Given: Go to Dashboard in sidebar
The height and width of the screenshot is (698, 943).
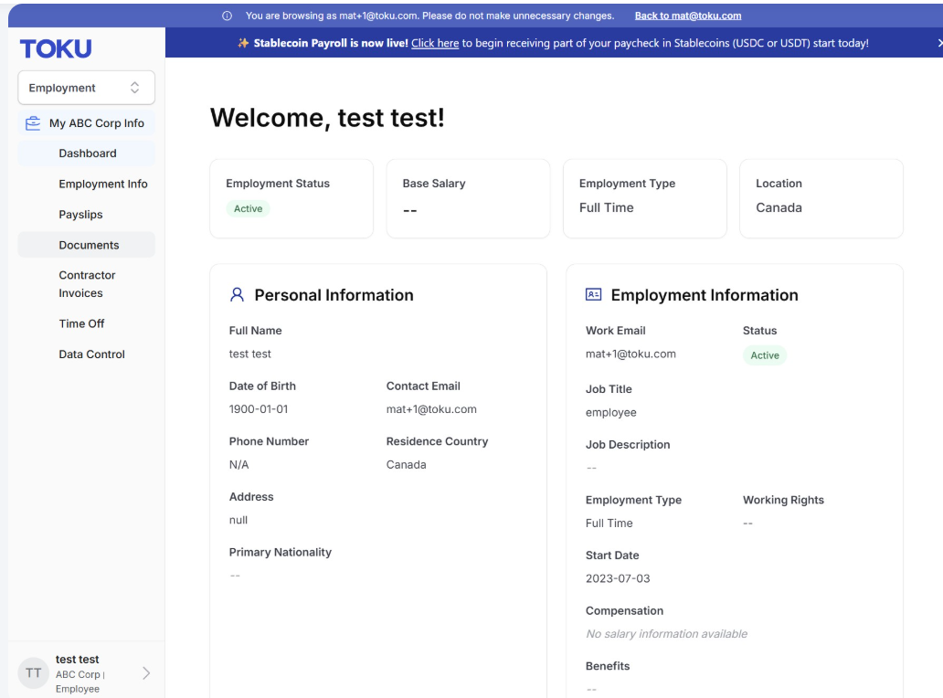Looking at the screenshot, I should pyautogui.click(x=87, y=153).
